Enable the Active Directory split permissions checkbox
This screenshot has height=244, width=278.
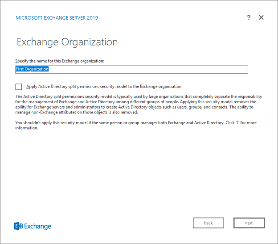pos(19,87)
